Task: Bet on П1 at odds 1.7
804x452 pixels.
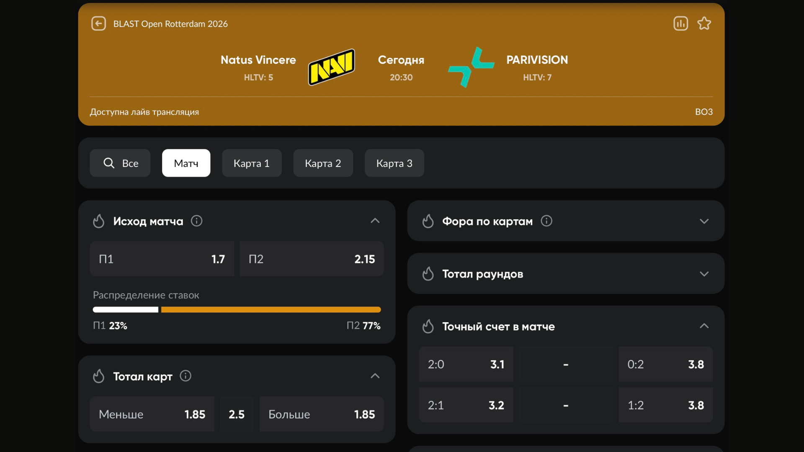Action: click(x=162, y=259)
